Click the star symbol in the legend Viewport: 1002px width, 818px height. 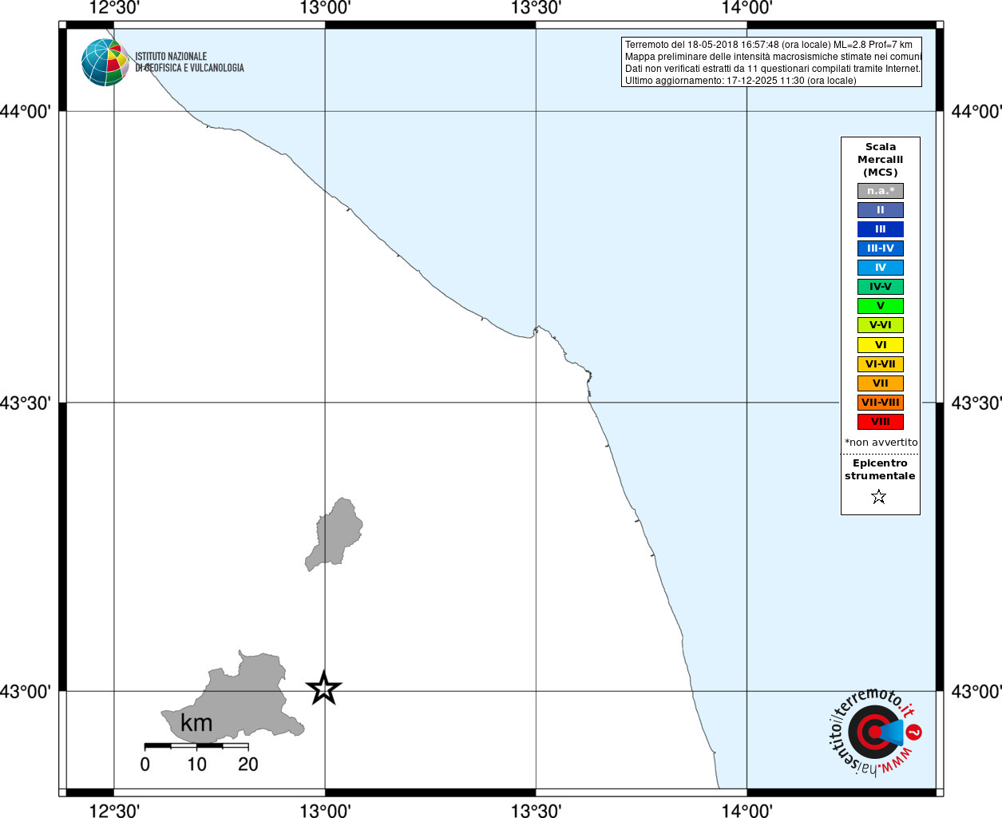point(879,497)
